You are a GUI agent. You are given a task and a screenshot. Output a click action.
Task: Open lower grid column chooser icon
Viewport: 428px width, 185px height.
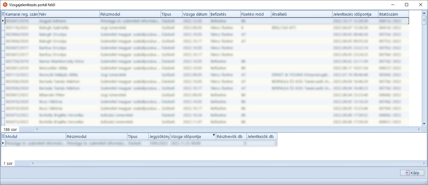coord(3,136)
